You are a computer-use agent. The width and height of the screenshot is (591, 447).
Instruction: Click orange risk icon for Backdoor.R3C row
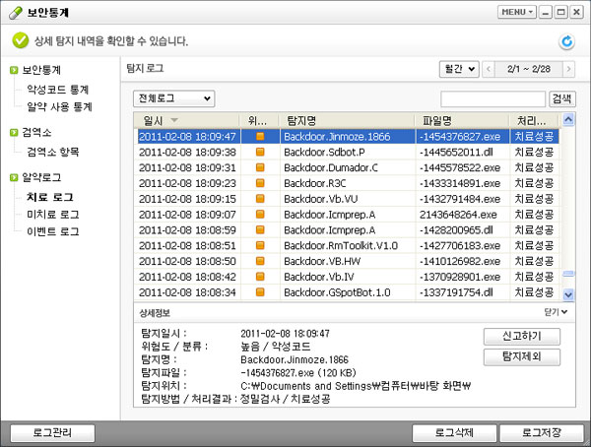[260, 183]
